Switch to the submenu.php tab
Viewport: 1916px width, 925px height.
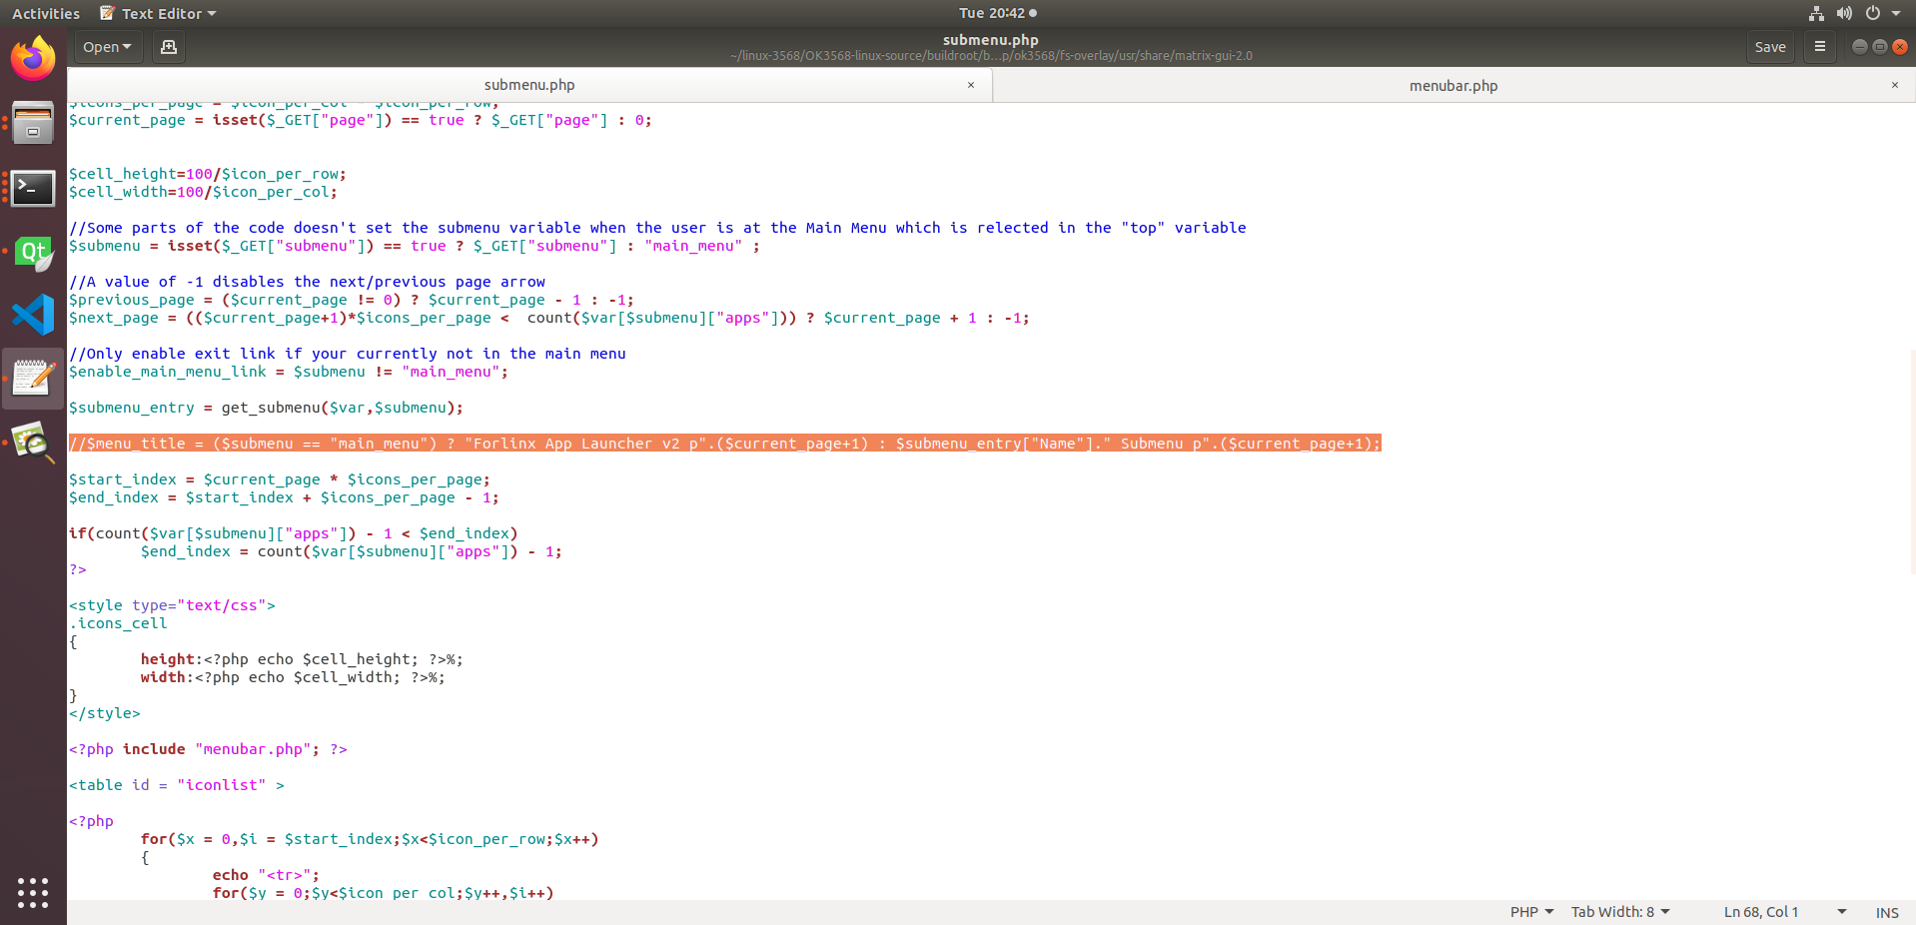(x=529, y=85)
